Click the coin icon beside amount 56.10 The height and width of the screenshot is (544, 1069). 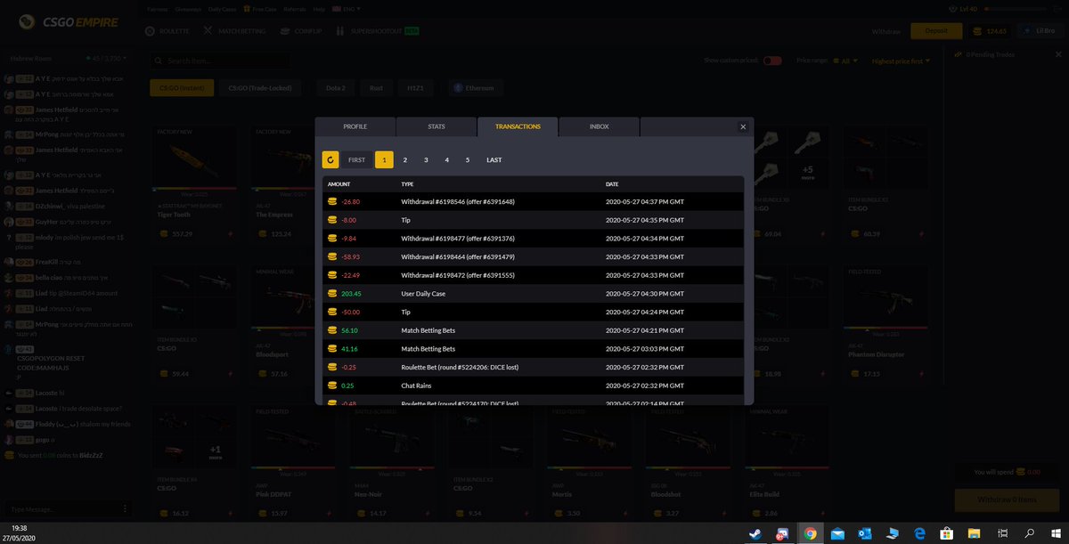[331, 330]
